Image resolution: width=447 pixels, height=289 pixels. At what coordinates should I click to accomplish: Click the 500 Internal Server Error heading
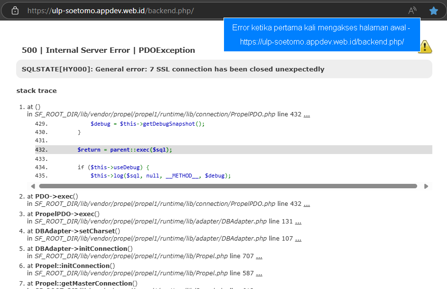[109, 50]
